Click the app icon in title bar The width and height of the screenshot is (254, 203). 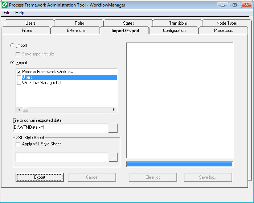coord(5,5)
